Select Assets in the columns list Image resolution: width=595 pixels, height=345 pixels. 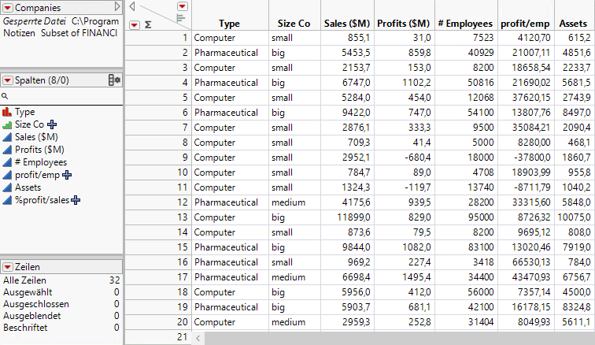[28, 187]
